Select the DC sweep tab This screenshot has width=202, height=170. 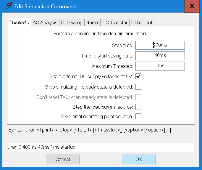click(x=72, y=23)
